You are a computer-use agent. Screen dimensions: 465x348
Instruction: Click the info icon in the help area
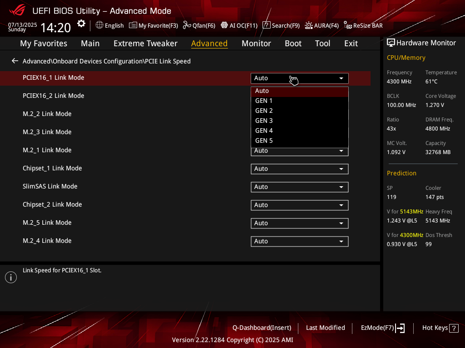pos(11,277)
